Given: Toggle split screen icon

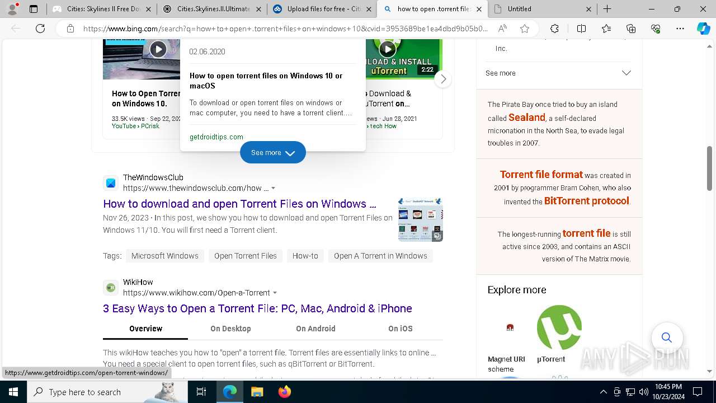Looking at the screenshot, I should 581,29.
